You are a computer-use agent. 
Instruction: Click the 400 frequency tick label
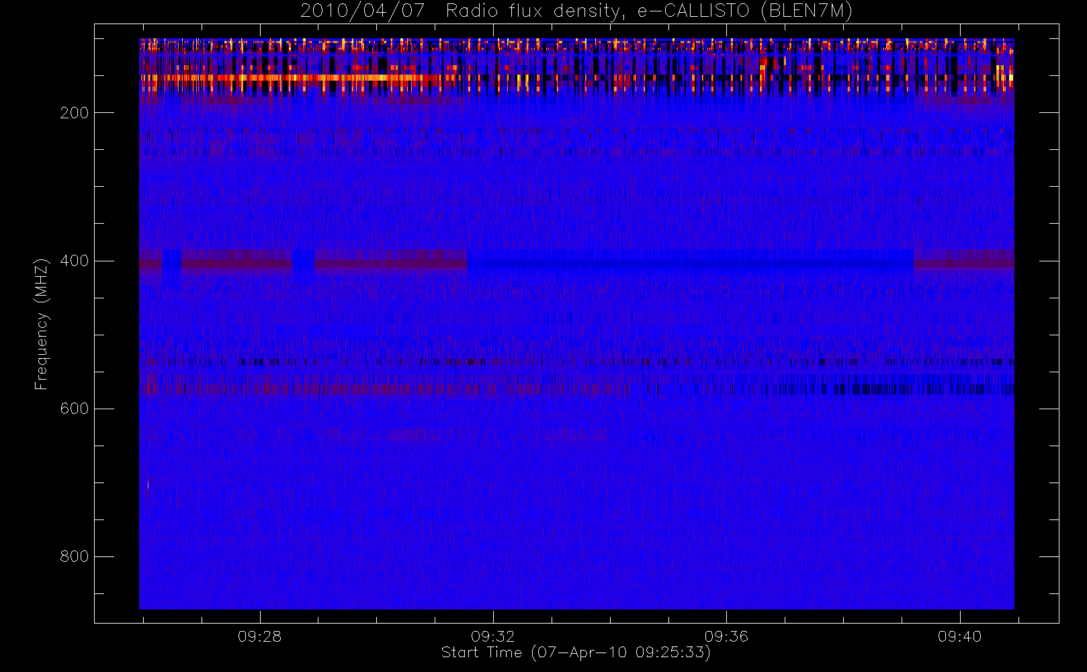[x=74, y=261]
